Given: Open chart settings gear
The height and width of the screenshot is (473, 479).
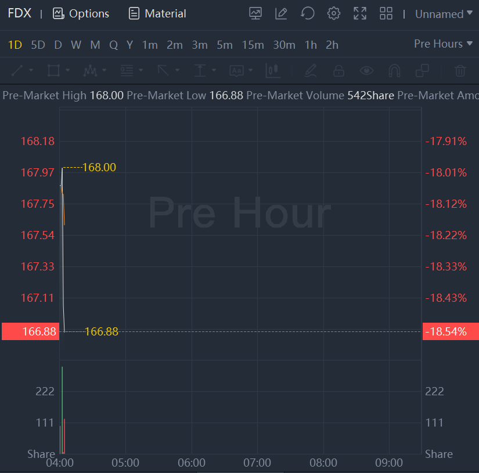Looking at the screenshot, I should pos(333,13).
